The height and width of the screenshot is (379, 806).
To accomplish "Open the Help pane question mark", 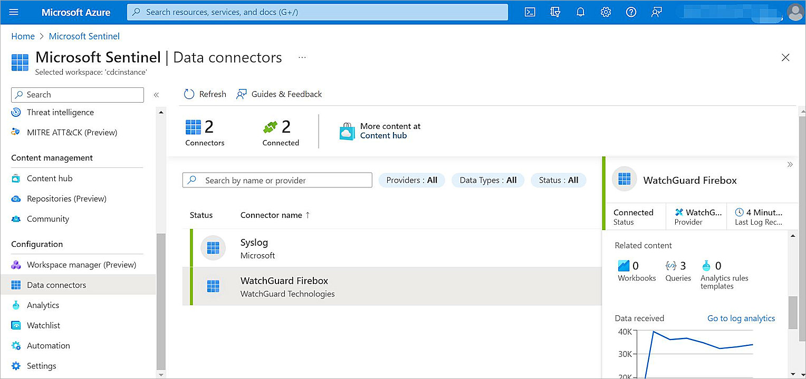I will [x=631, y=12].
